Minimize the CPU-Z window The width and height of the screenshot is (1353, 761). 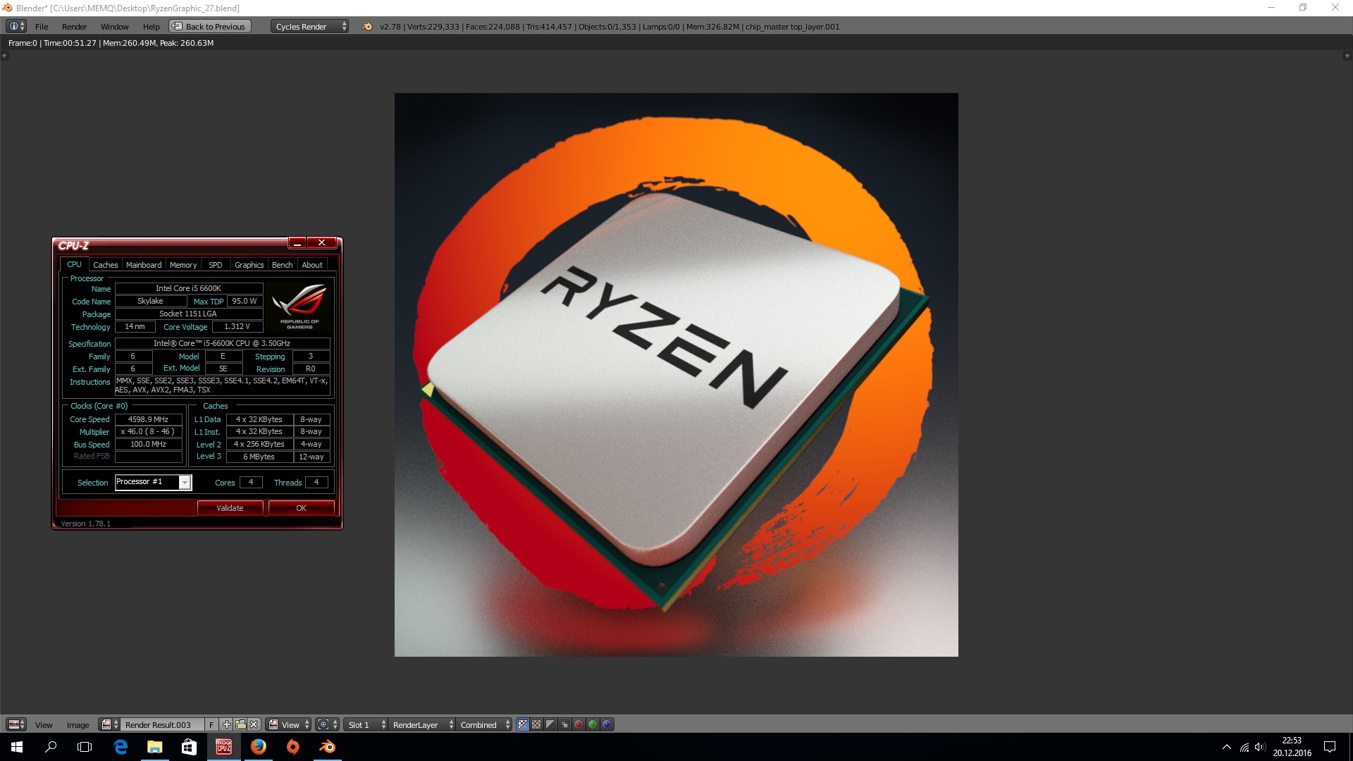coord(297,243)
